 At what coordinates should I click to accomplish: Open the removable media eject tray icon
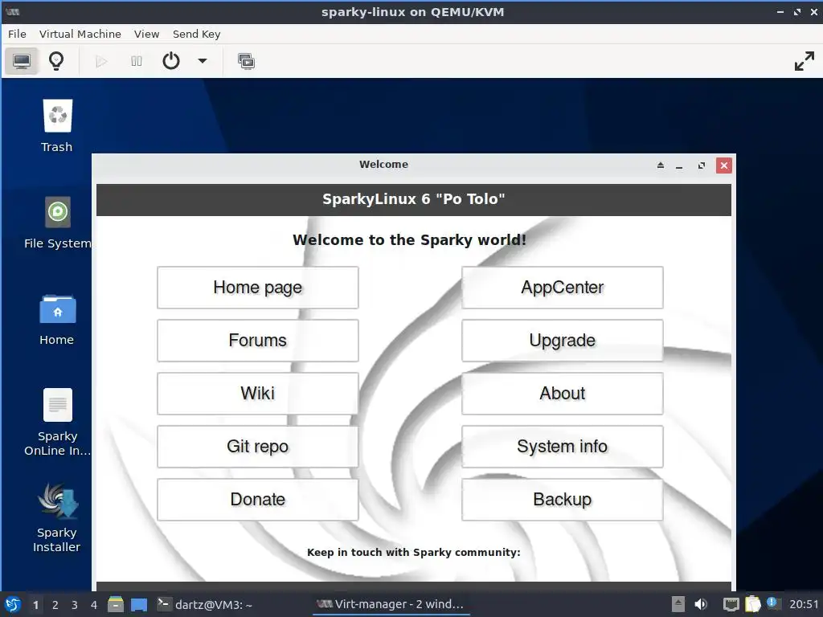(678, 604)
